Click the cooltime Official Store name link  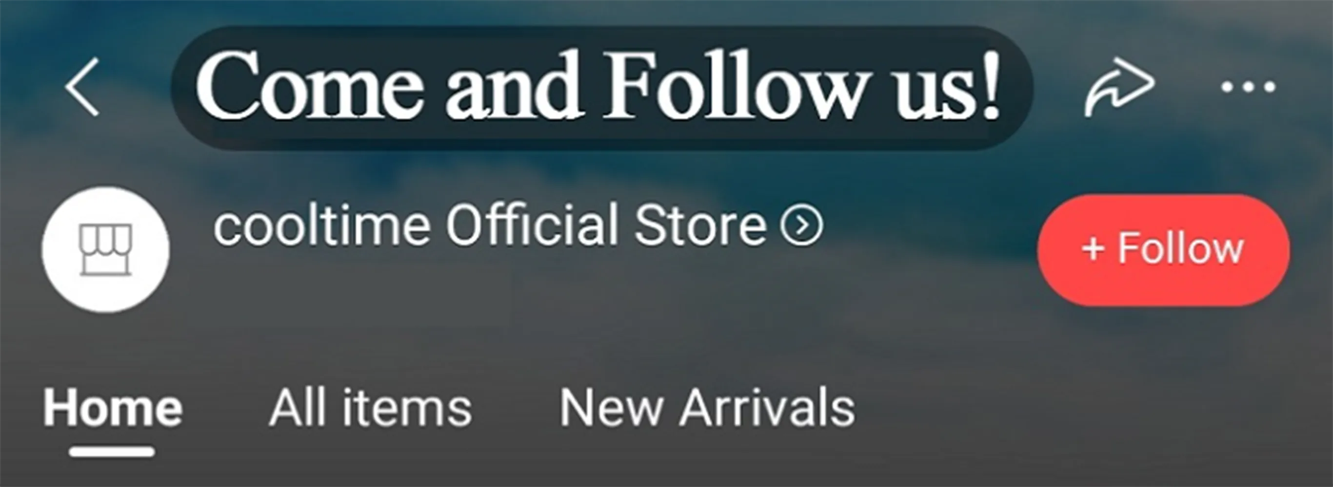[490, 225]
